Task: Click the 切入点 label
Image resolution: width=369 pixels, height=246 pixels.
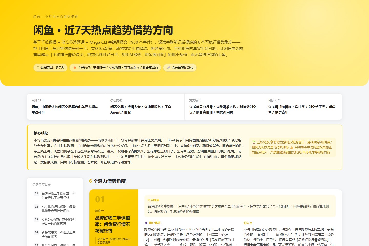Action: [x=248, y=223]
